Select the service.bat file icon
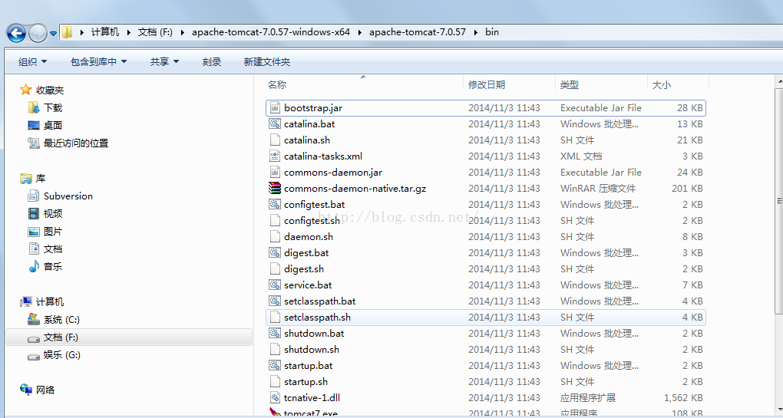This screenshot has height=418, width=783. (275, 285)
